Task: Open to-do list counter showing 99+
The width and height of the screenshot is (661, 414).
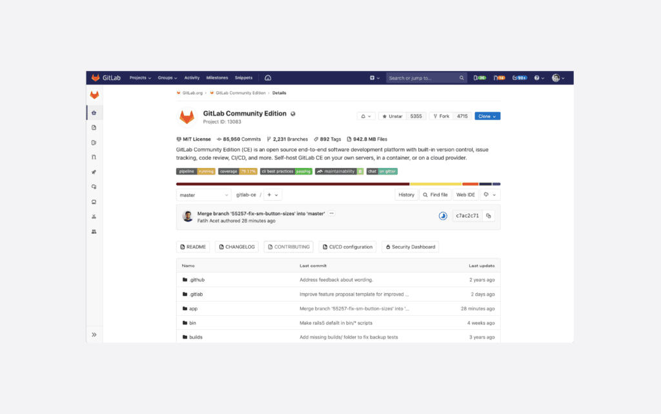Action: pos(520,78)
